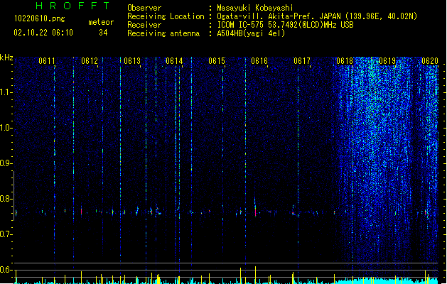Click the kHz axis unit label
Viewport: 447px width, 284px height.
coord(6,58)
